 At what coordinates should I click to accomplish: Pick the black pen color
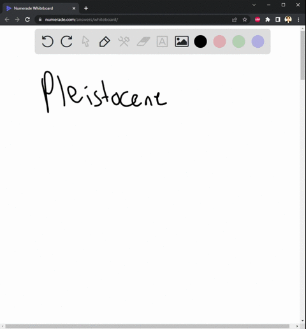(200, 41)
